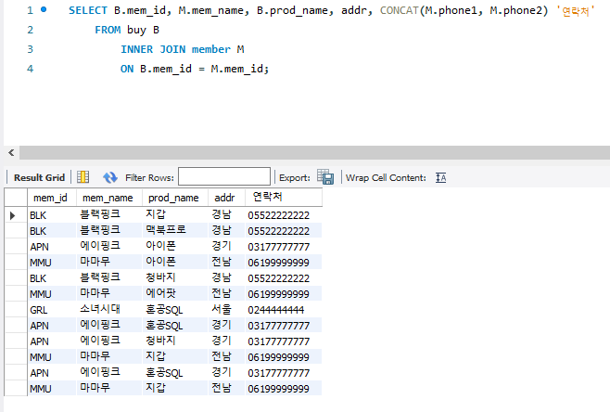Screen dimensions: 610x412
Task: Toggle the Wrap Cell Content icon
Action: (440, 177)
